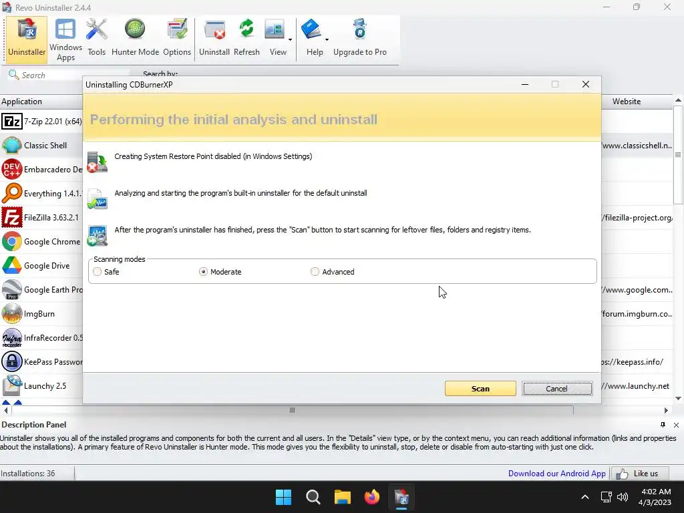Image resolution: width=684 pixels, height=513 pixels.
Task: Click the filezilla-project.org website entry
Action: (x=637, y=217)
